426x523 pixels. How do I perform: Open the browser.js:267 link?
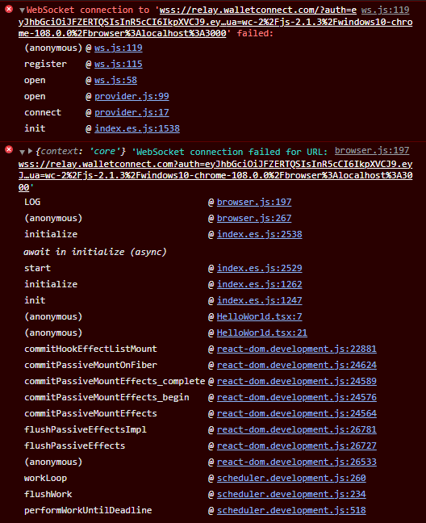[254, 218]
